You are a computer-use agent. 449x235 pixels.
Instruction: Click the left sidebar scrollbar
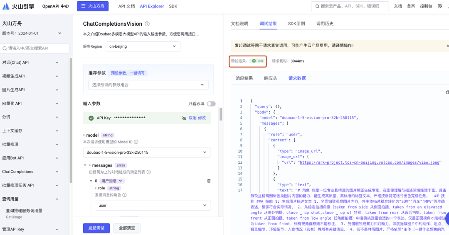[x=71, y=121]
